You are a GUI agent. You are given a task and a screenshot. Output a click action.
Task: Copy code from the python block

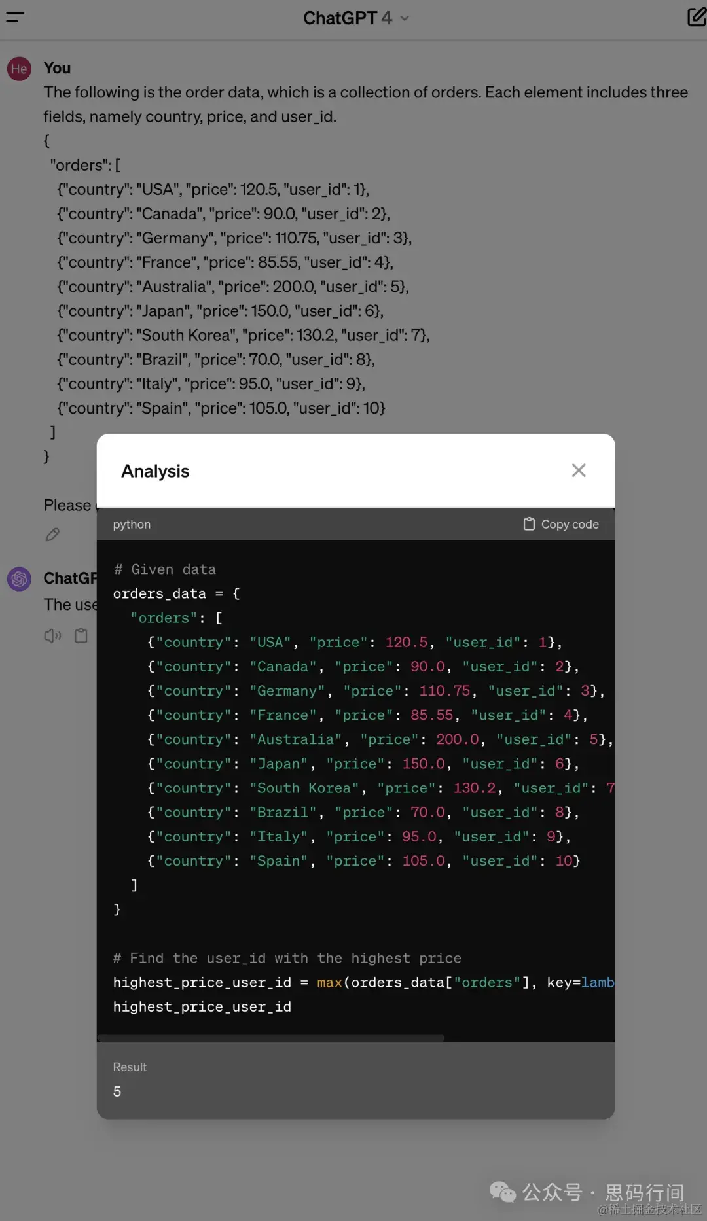pos(561,524)
